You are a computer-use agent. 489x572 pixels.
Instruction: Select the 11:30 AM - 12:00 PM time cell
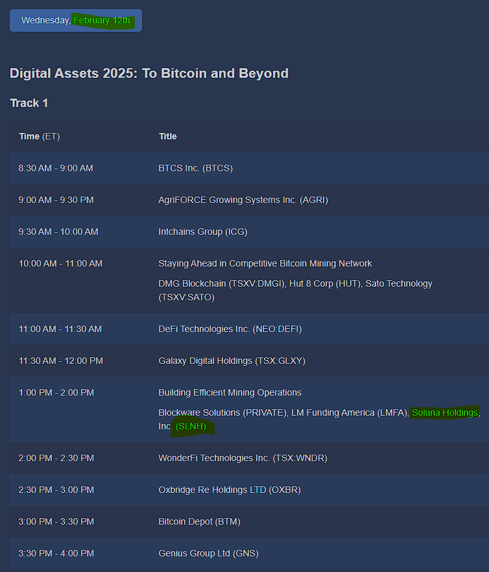point(61,361)
